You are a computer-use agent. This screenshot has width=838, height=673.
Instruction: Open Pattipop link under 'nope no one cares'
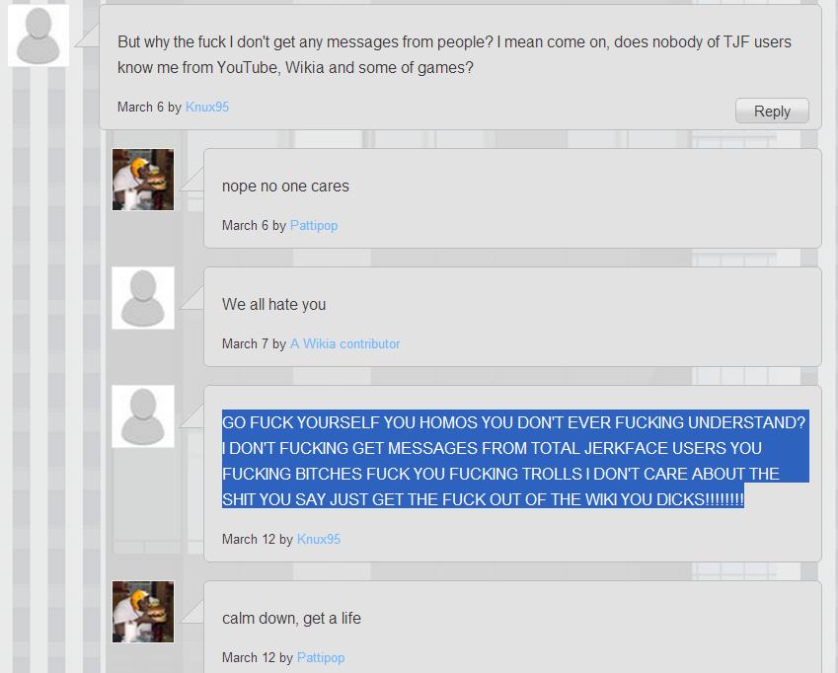point(314,225)
